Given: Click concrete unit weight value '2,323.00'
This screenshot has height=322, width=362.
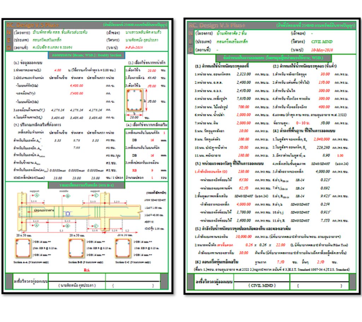Looking at the screenshot, I should pyautogui.click(x=244, y=74).
